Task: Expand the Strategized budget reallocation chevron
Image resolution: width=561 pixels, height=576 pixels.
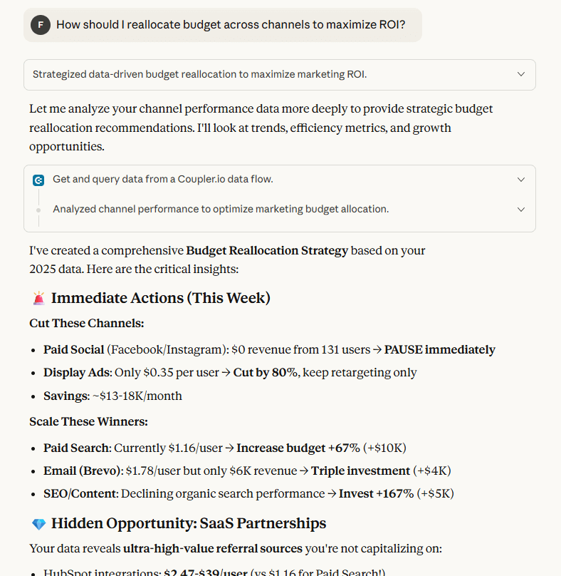Action: (521, 74)
